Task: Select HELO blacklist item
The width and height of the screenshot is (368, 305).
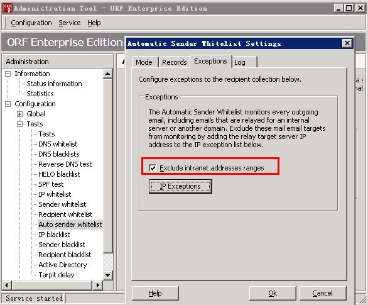Action: [x=59, y=174]
